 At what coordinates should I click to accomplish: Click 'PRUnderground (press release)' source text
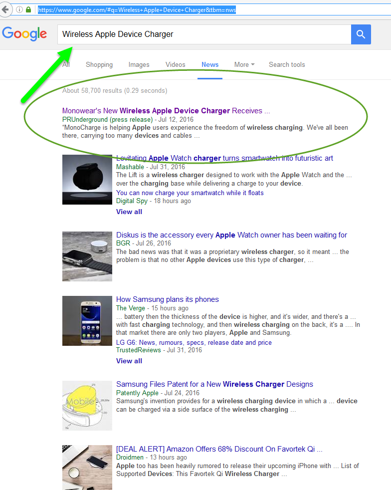click(x=107, y=120)
